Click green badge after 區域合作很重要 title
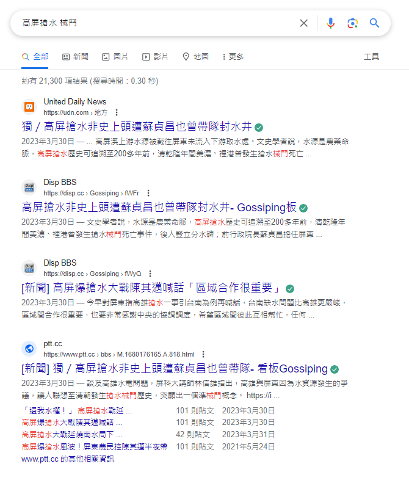Viewport: 409px width, 483px height. click(290, 289)
